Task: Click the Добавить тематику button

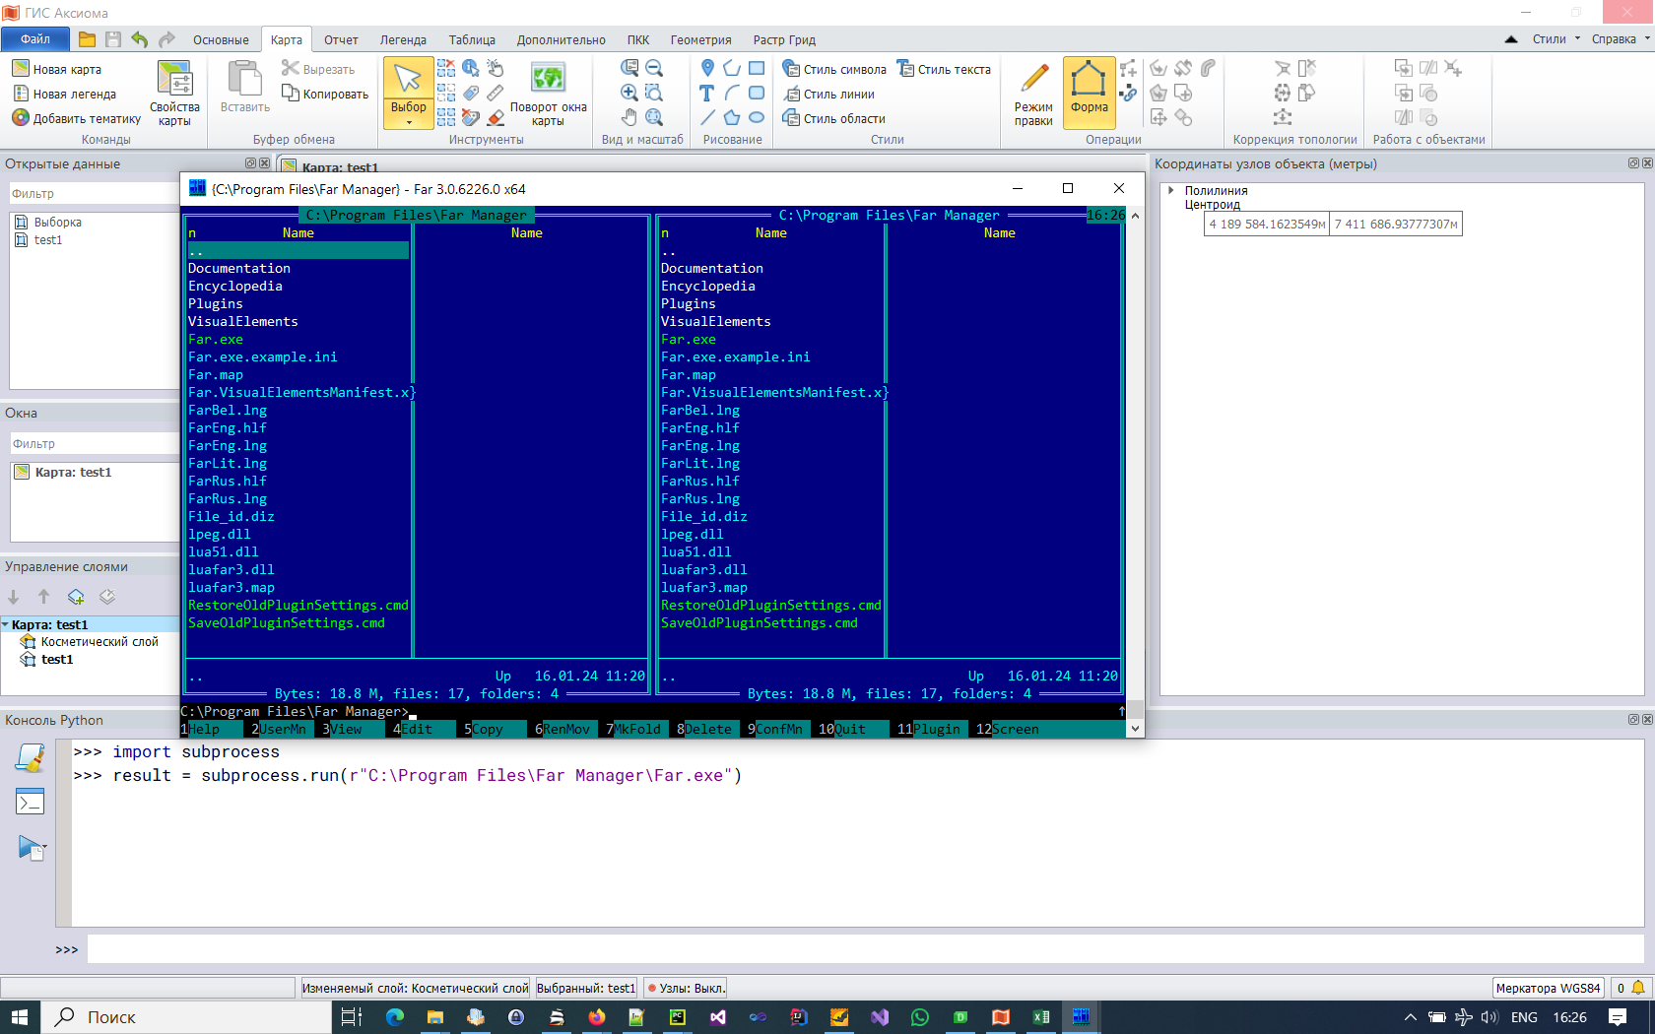Action: (x=77, y=118)
